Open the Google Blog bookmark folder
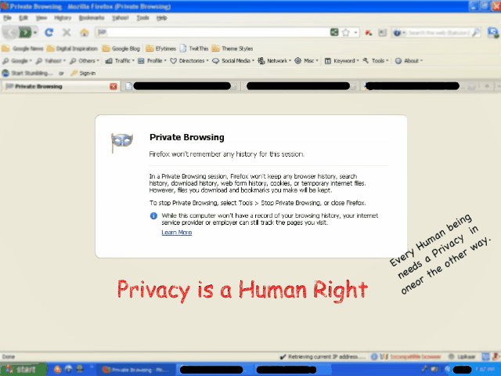The image size is (501, 376). click(121, 49)
